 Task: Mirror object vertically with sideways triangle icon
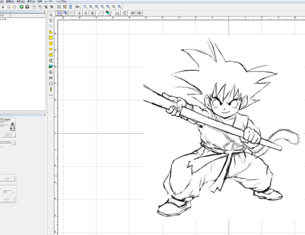coord(125,13)
